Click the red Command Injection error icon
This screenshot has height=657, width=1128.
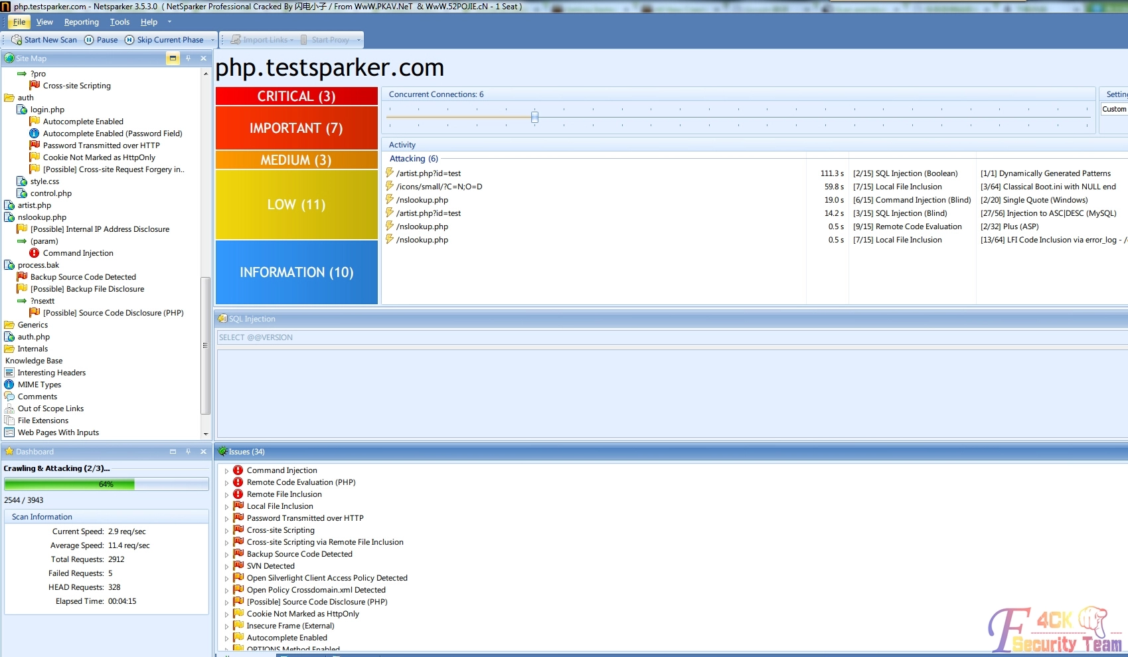34,252
